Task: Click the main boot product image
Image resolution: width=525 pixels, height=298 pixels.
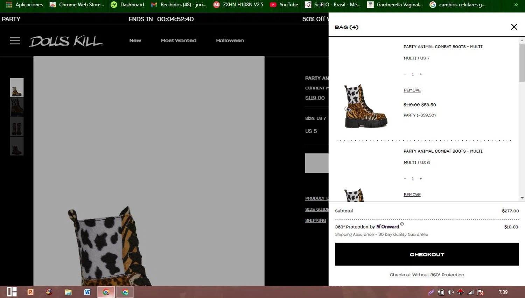Action: click(149, 171)
